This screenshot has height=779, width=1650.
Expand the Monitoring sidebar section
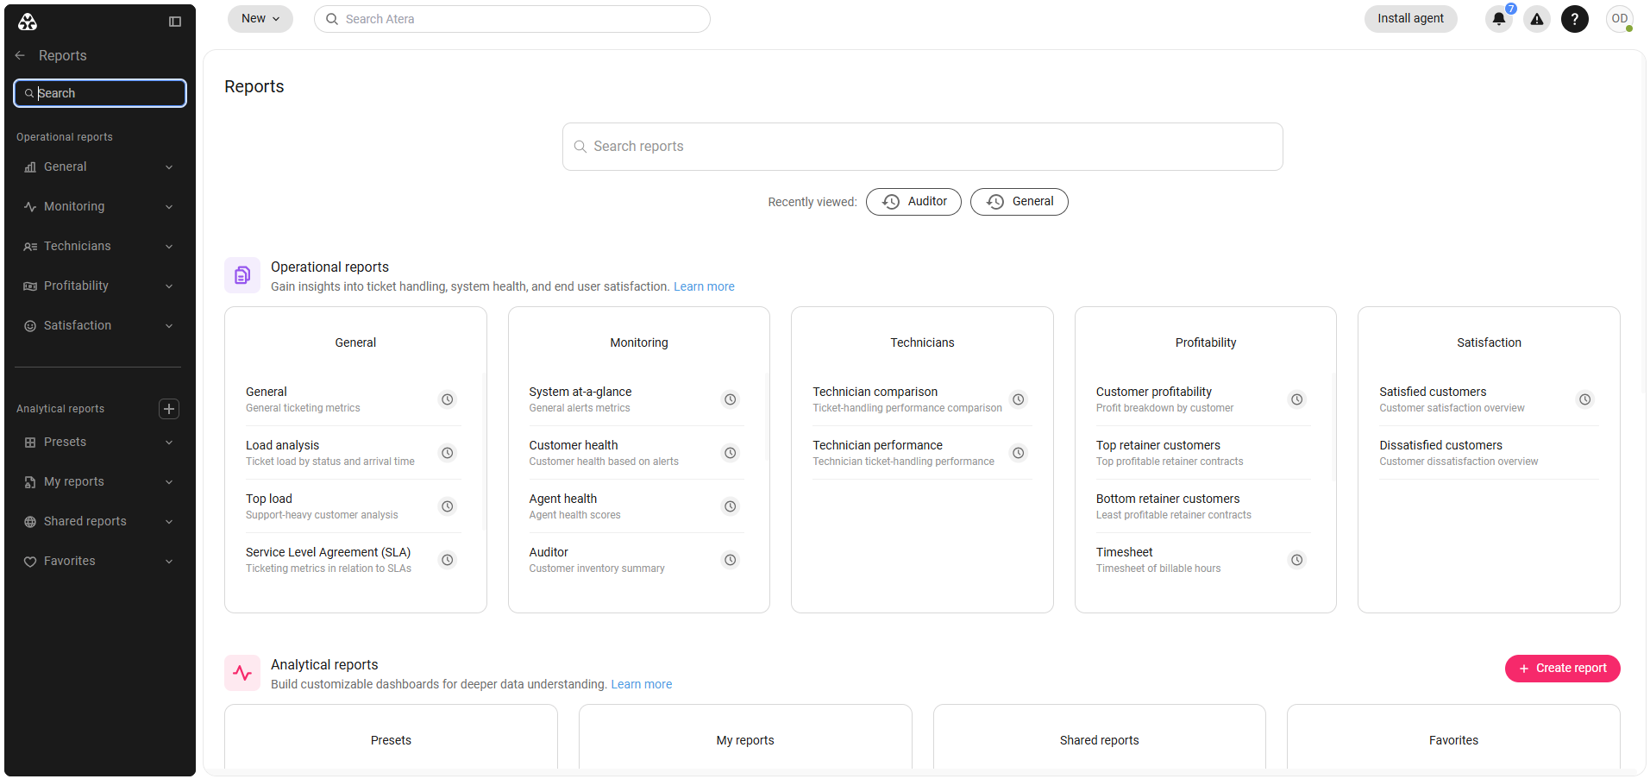point(100,207)
